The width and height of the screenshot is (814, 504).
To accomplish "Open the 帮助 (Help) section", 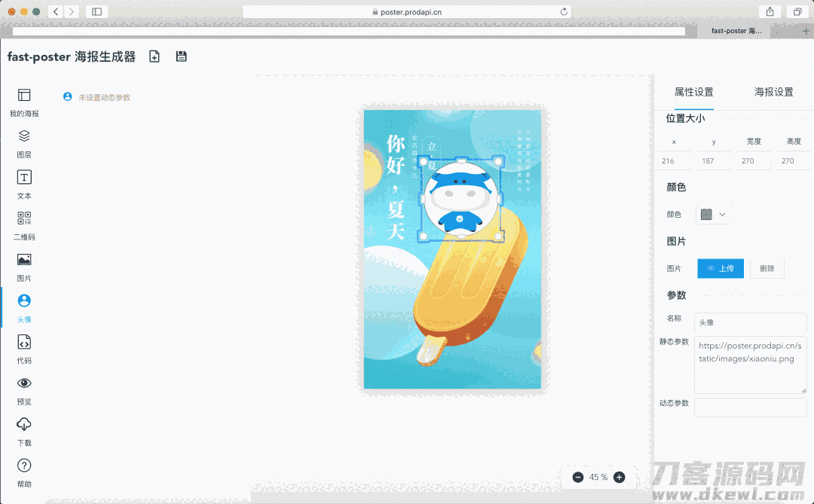I will point(24,472).
